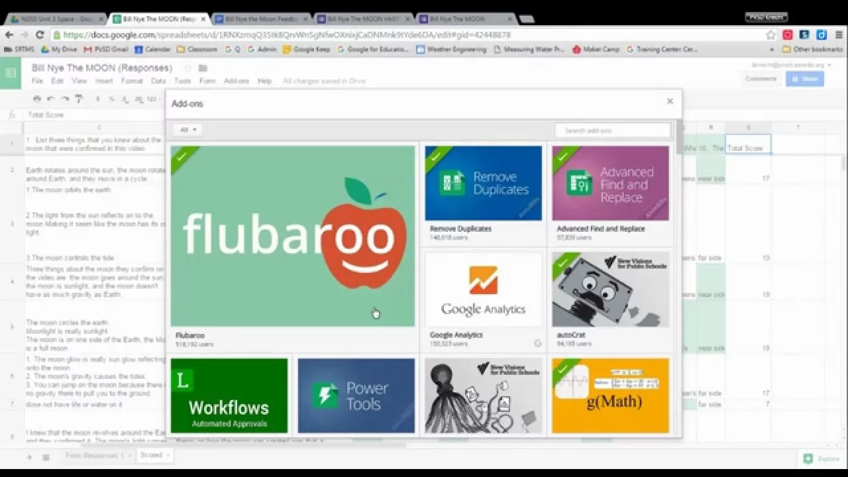Screen dimensions: 848x477
Task: Open the All category filter dropdown
Action: [187, 130]
